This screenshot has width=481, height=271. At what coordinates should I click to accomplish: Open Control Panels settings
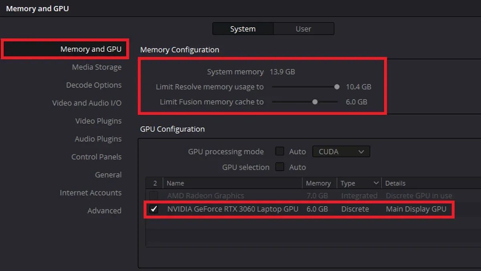[96, 157]
